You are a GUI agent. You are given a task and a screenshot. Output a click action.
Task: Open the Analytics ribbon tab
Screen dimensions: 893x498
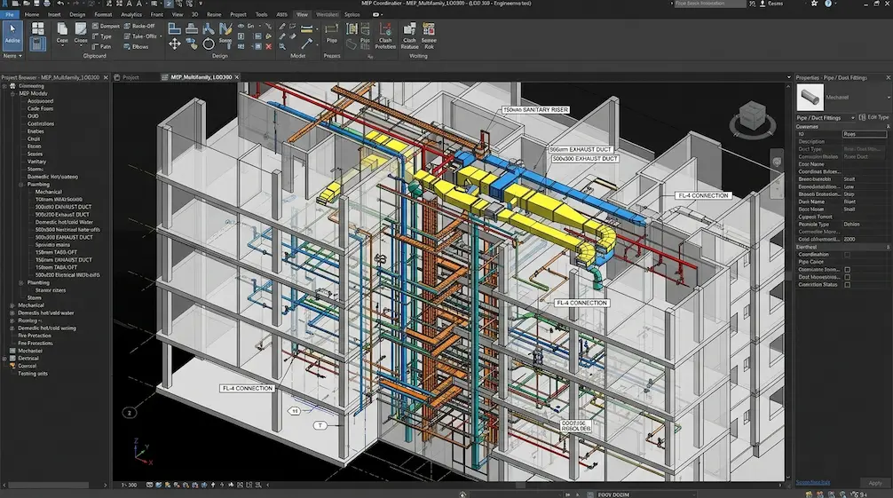[x=131, y=15]
